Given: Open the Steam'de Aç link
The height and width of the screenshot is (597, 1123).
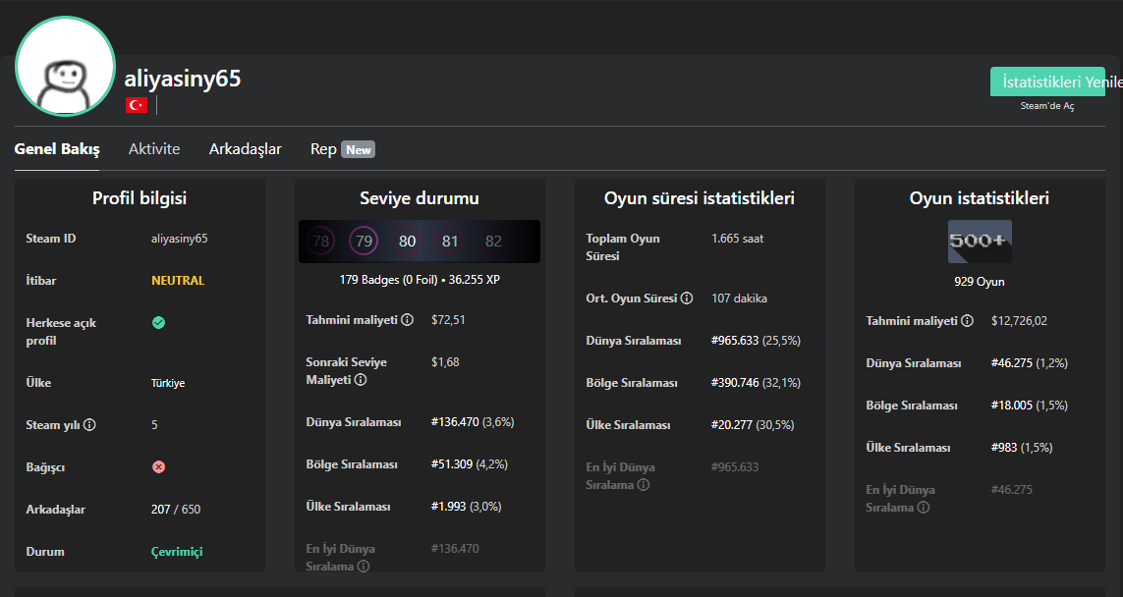Looking at the screenshot, I should click(1047, 106).
